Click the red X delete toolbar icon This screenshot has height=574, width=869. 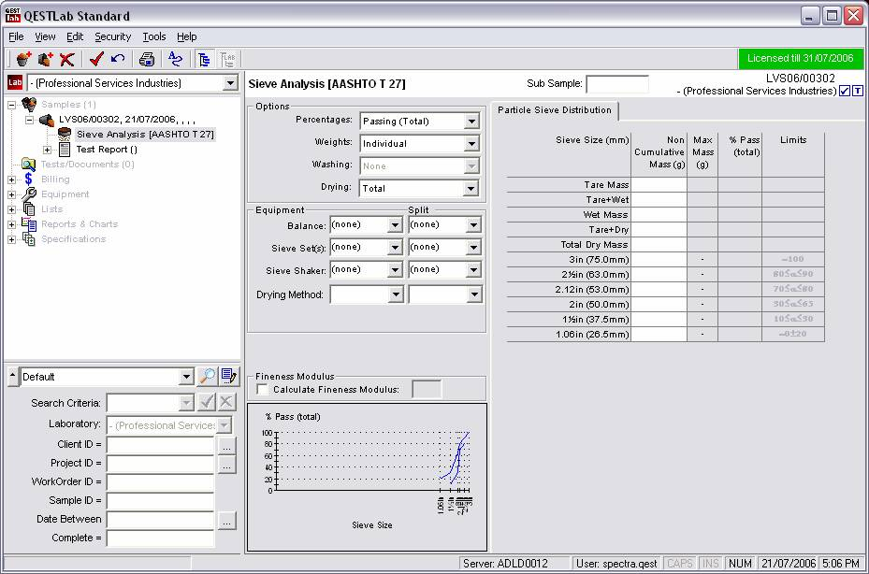(x=66, y=59)
